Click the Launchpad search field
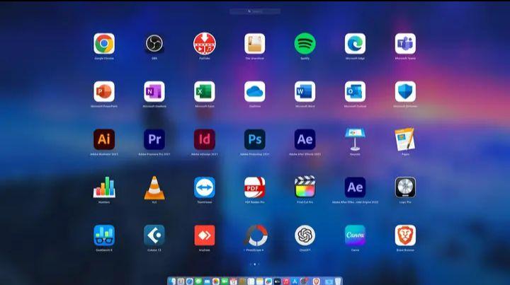This screenshot has width=510, height=285. click(255, 11)
